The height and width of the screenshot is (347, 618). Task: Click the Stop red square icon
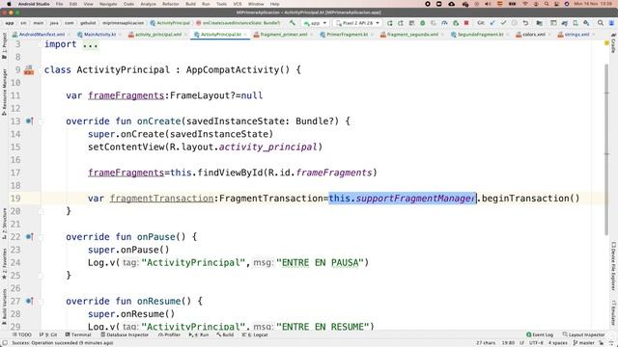point(466,23)
